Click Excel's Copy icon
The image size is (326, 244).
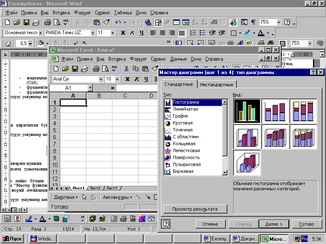click(x=136, y=69)
